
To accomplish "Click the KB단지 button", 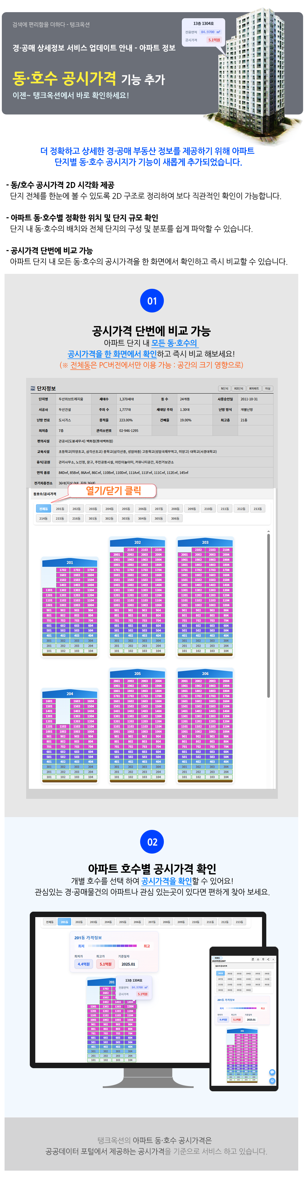I will point(239,388).
